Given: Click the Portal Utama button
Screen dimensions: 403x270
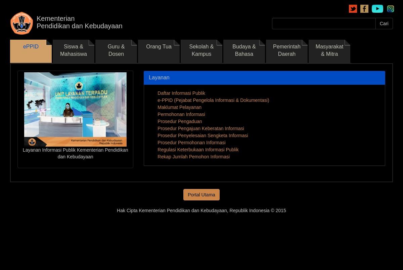Looking at the screenshot, I should pos(201,195).
